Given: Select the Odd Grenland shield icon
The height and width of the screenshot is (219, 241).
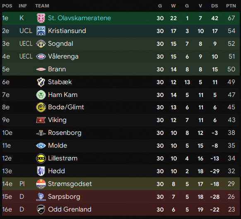Looking at the screenshot, I should coord(41,210).
